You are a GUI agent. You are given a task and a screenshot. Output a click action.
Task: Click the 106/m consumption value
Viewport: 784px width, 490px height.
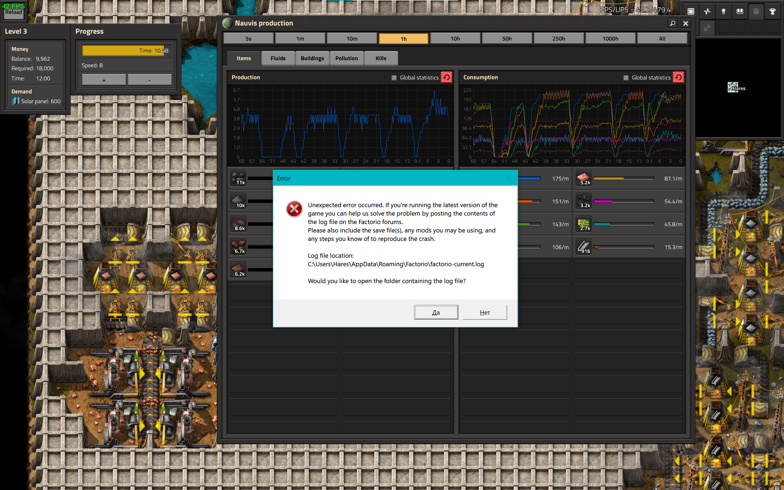point(560,247)
